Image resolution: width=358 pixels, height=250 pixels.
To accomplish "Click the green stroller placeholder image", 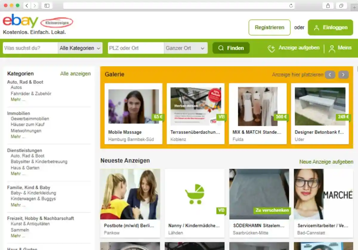I will pos(195,194).
